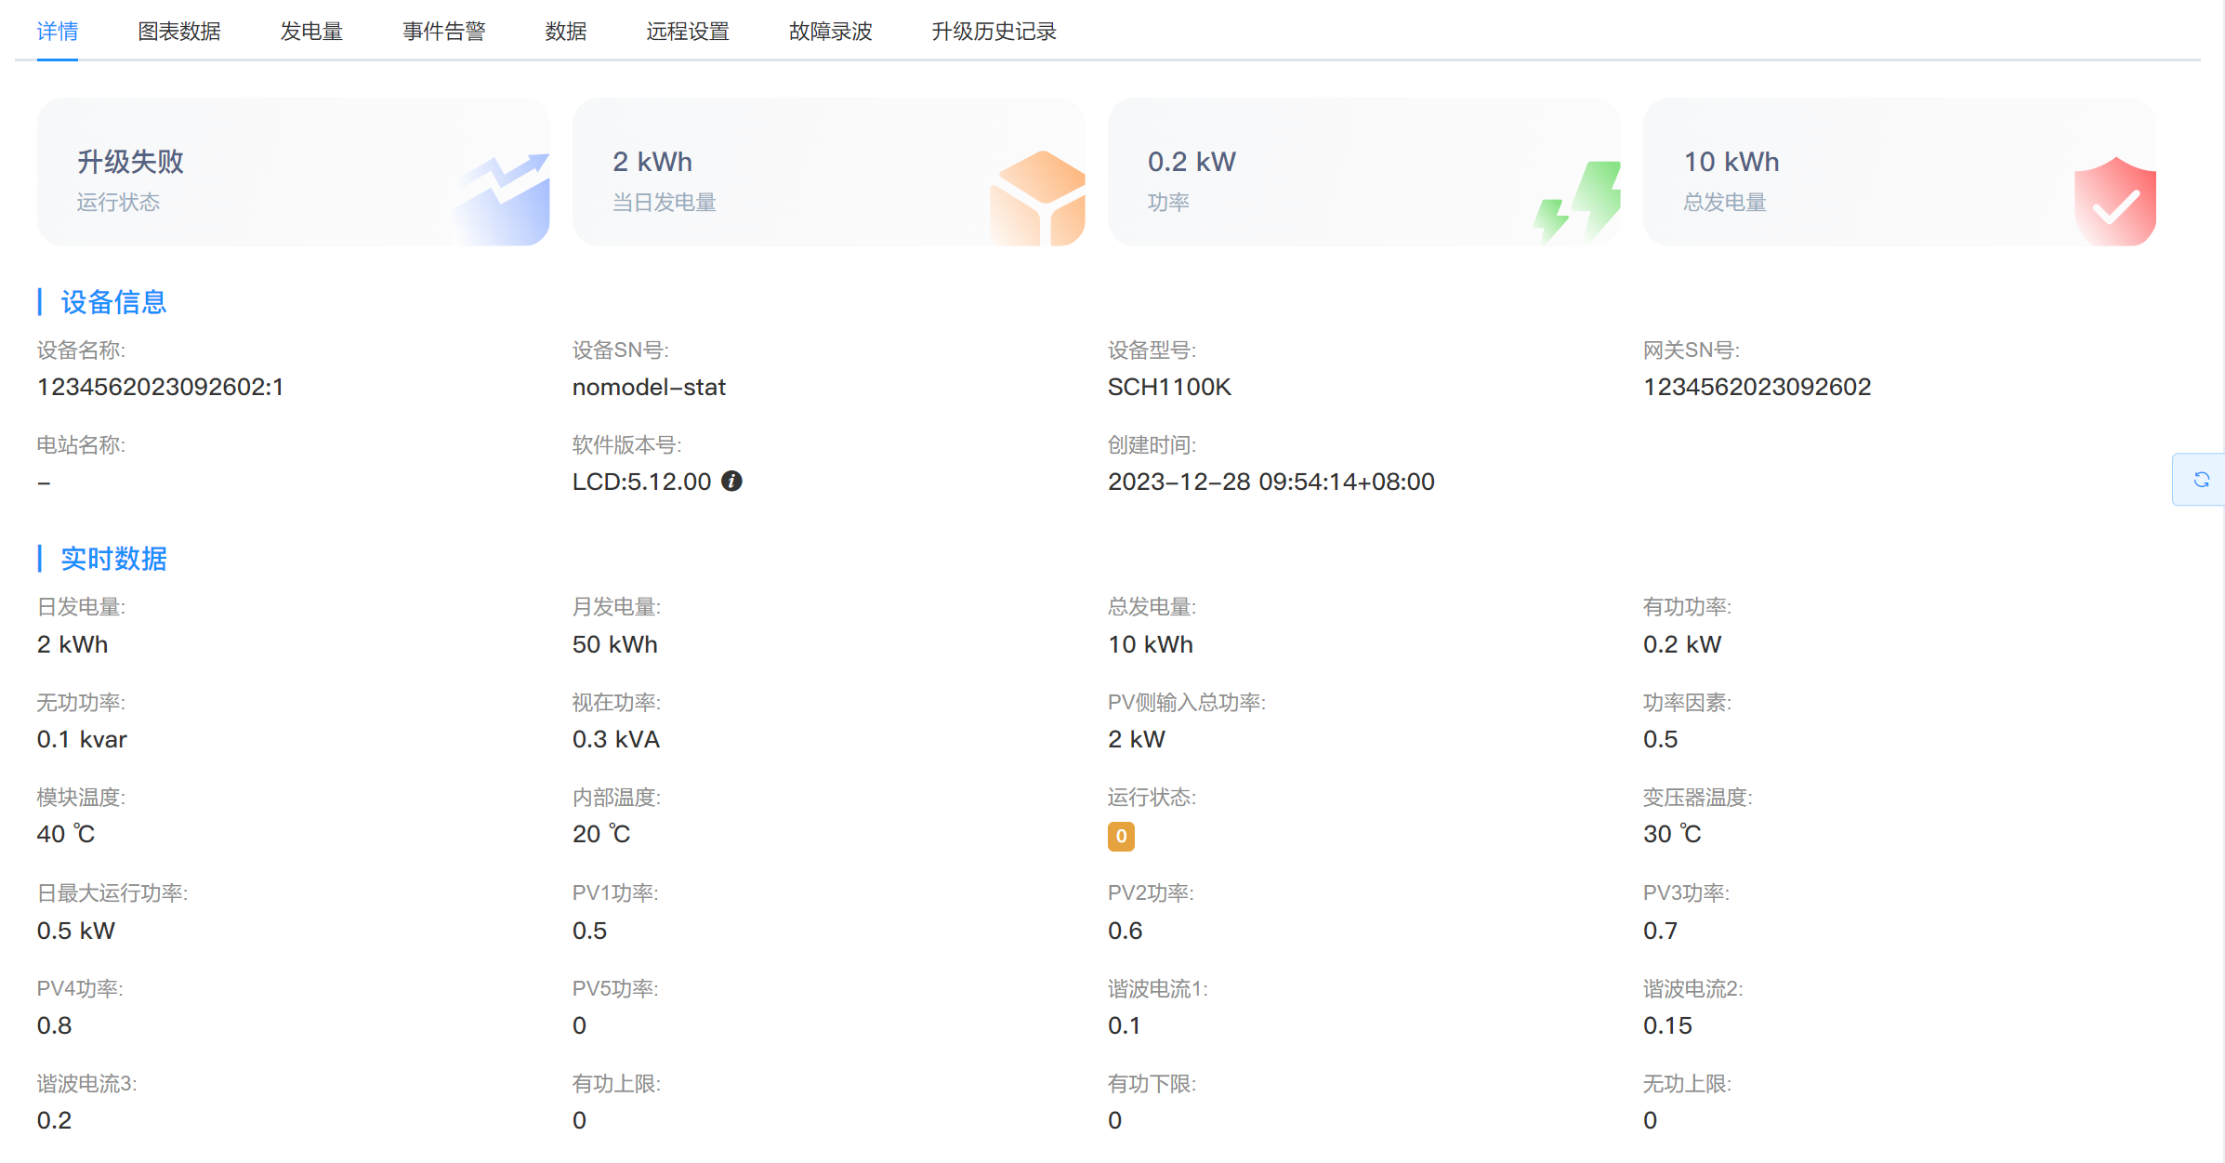The image size is (2225, 1163).
Task: Select transformer temperature 30 ℃
Action: tap(1671, 834)
